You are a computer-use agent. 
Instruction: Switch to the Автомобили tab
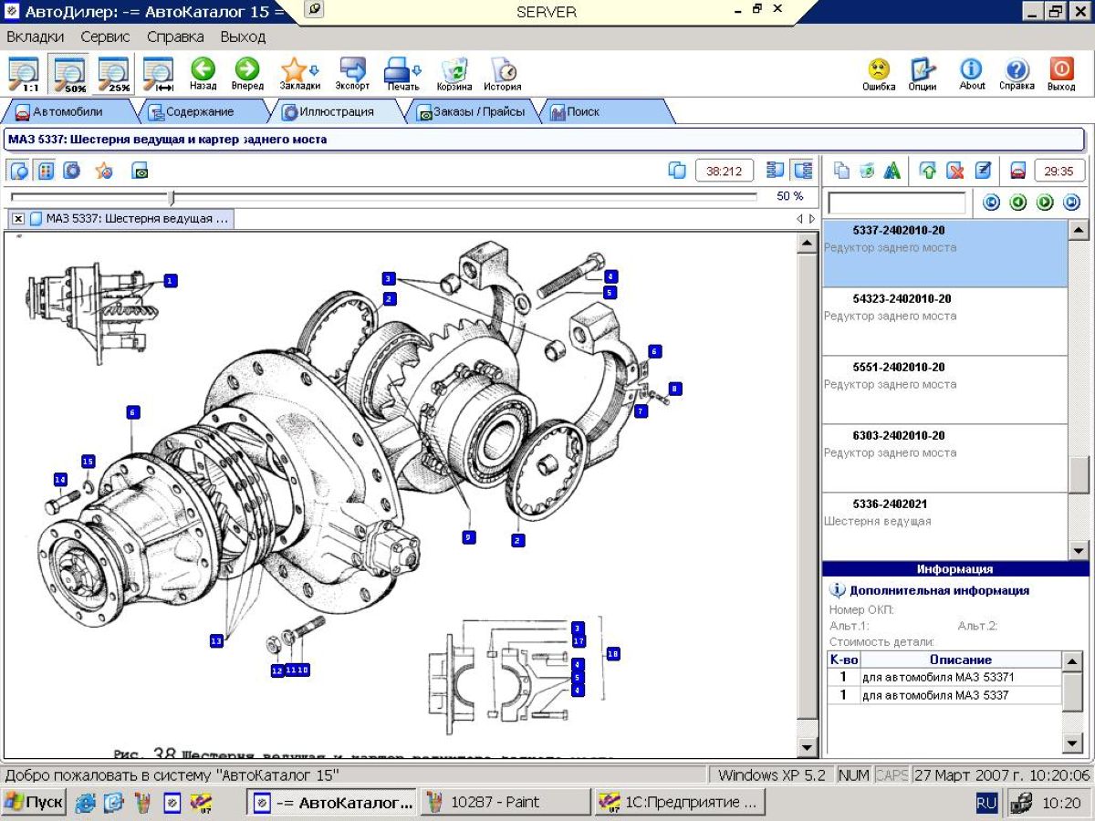pos(68,112)
